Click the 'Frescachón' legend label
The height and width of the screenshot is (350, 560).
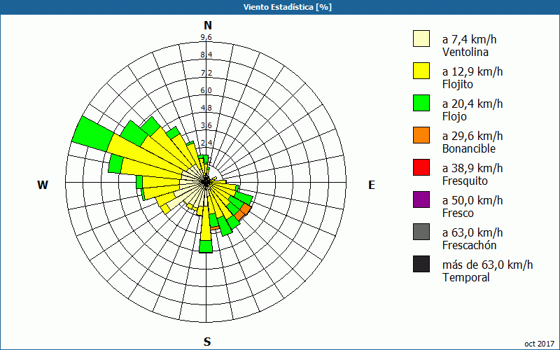[x=469, y=245]
